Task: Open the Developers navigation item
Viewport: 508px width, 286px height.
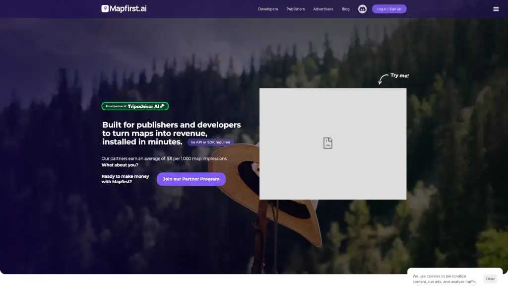Action: point(268,8)
